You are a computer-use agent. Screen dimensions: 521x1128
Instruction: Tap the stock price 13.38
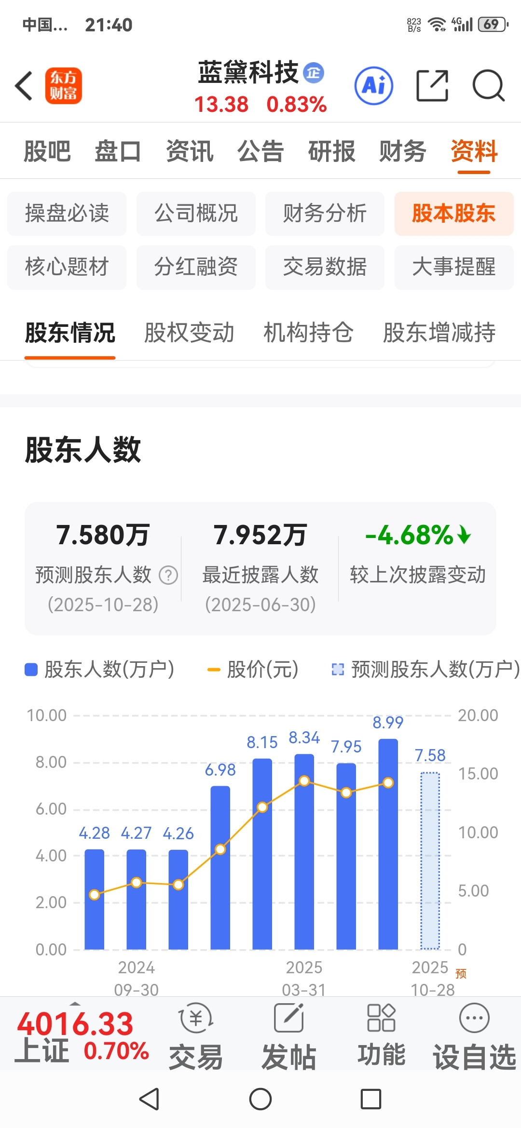coord(221,104)
